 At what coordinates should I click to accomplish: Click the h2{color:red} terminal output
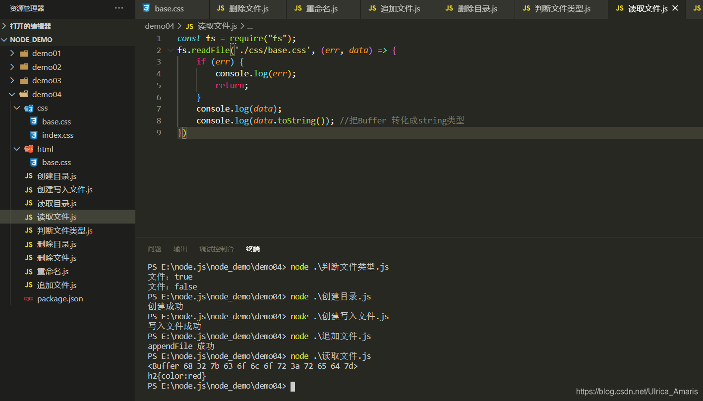point(177,376)
